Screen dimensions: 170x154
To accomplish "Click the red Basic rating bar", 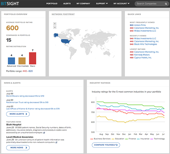I will coord(33,58).
